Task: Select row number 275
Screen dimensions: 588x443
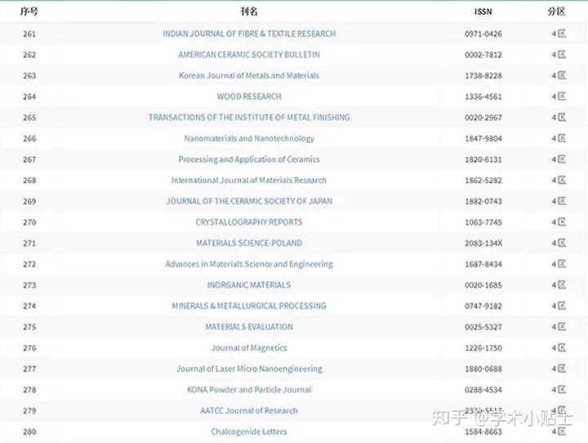Action: tap(29, 327)
